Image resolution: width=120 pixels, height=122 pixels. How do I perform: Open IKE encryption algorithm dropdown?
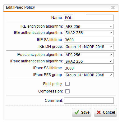pyautogui.click(x=89, y=26)
